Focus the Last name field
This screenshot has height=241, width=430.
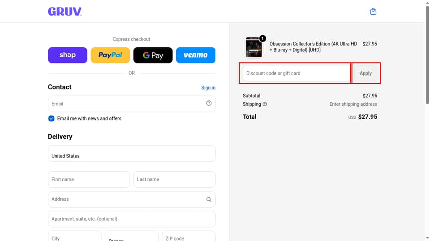(x=174, y=179)
